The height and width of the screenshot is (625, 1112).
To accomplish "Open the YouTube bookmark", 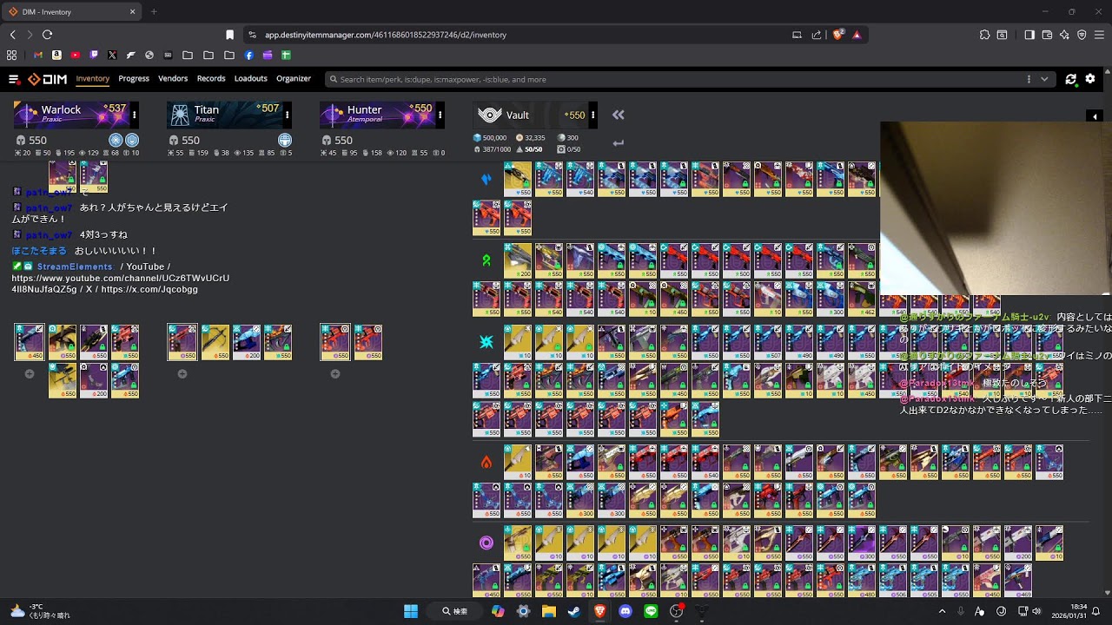I will pos(76,55).
